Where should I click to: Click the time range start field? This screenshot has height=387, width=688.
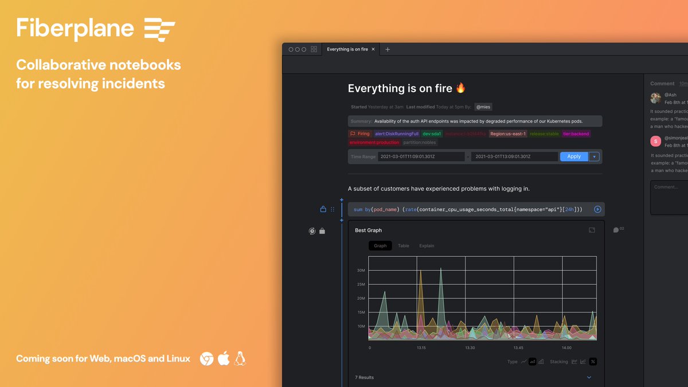coord(421,157)
